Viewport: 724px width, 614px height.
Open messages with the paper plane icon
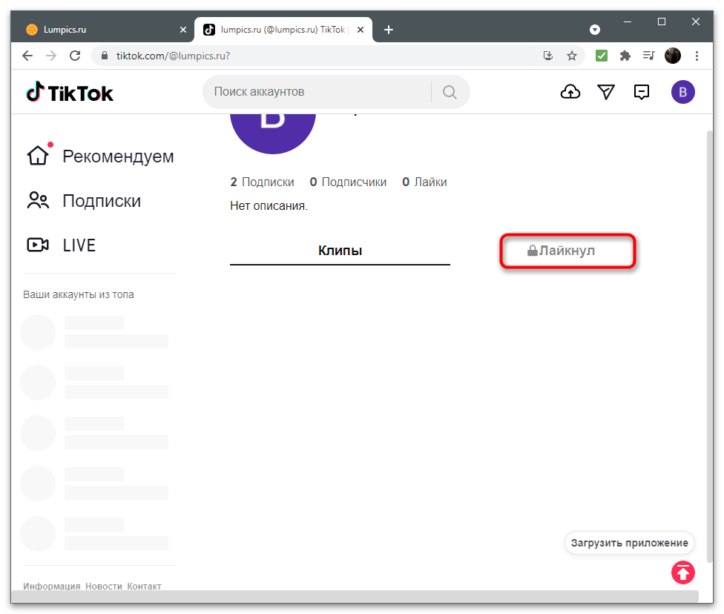606,92
